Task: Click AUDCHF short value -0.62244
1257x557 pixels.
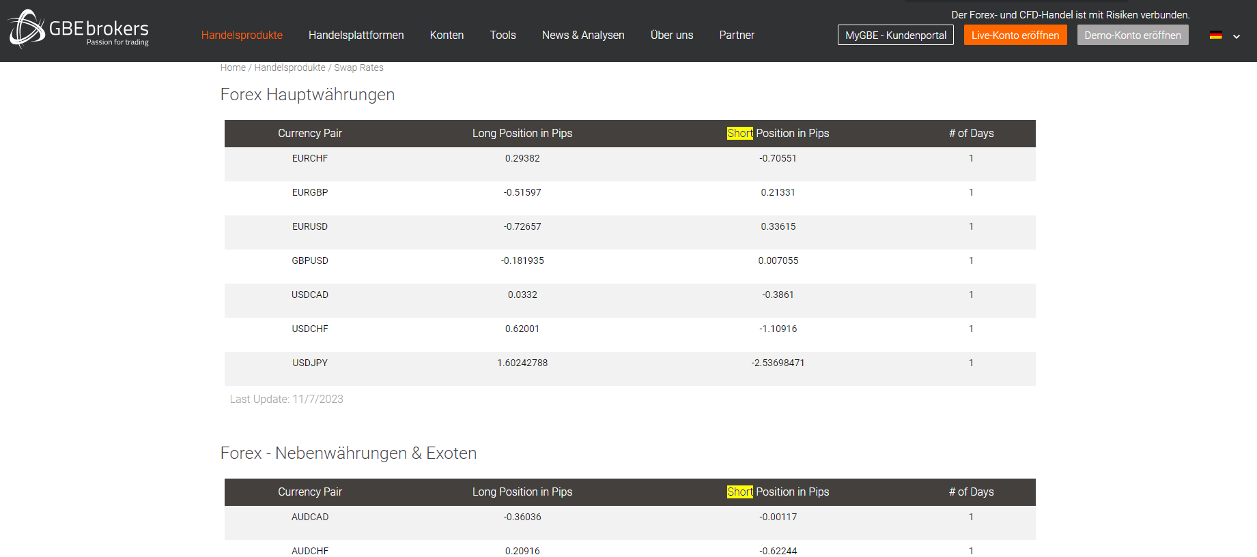Action: [778, 551]
